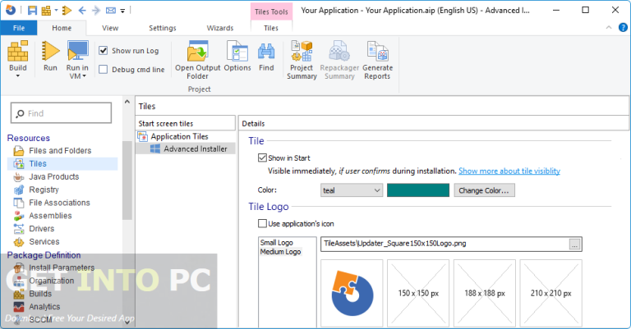Open the Builds page
The image size is (631, 329).
(40, 294)
